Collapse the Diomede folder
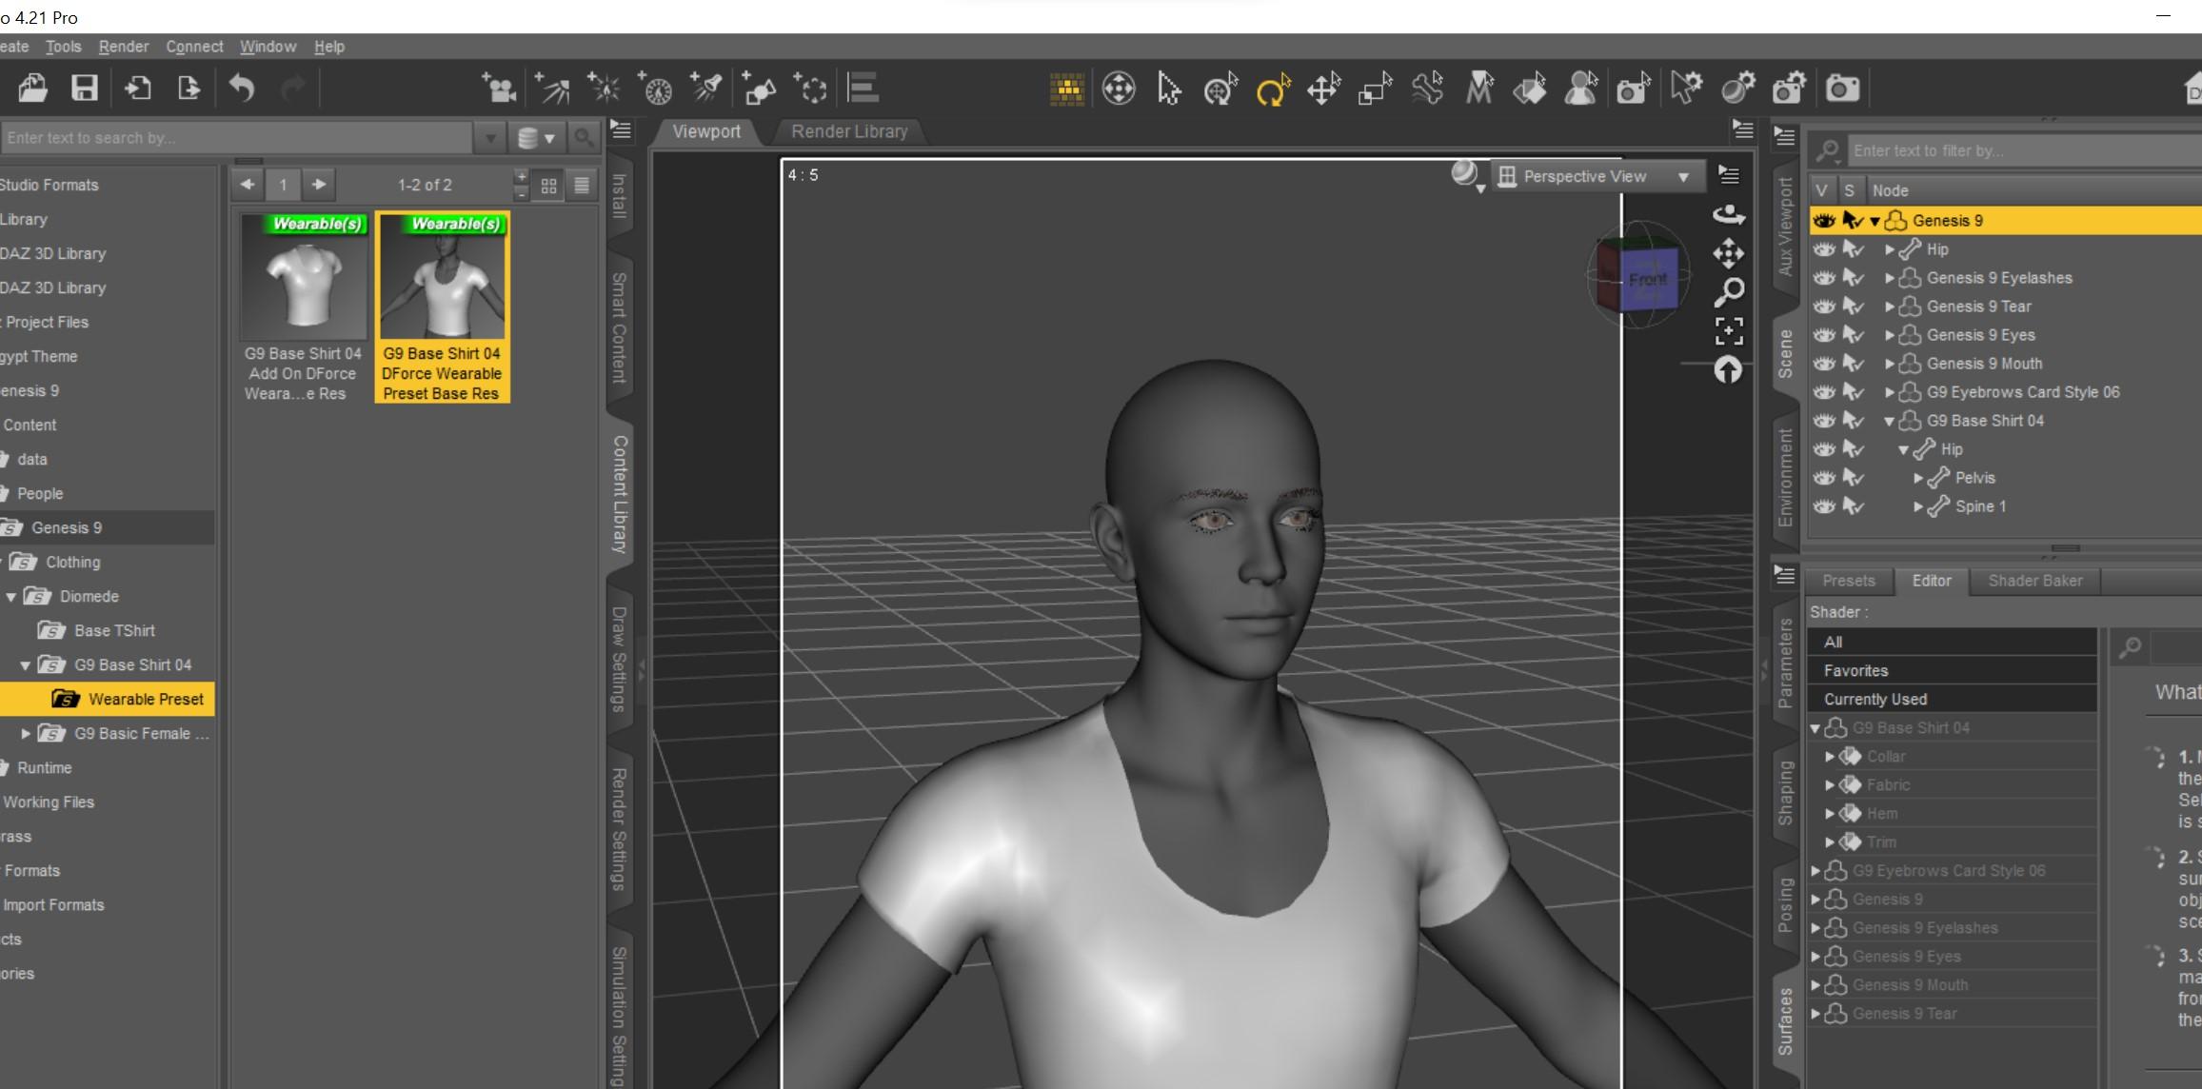The image size is (2202, 1089). tap(11, 597)
